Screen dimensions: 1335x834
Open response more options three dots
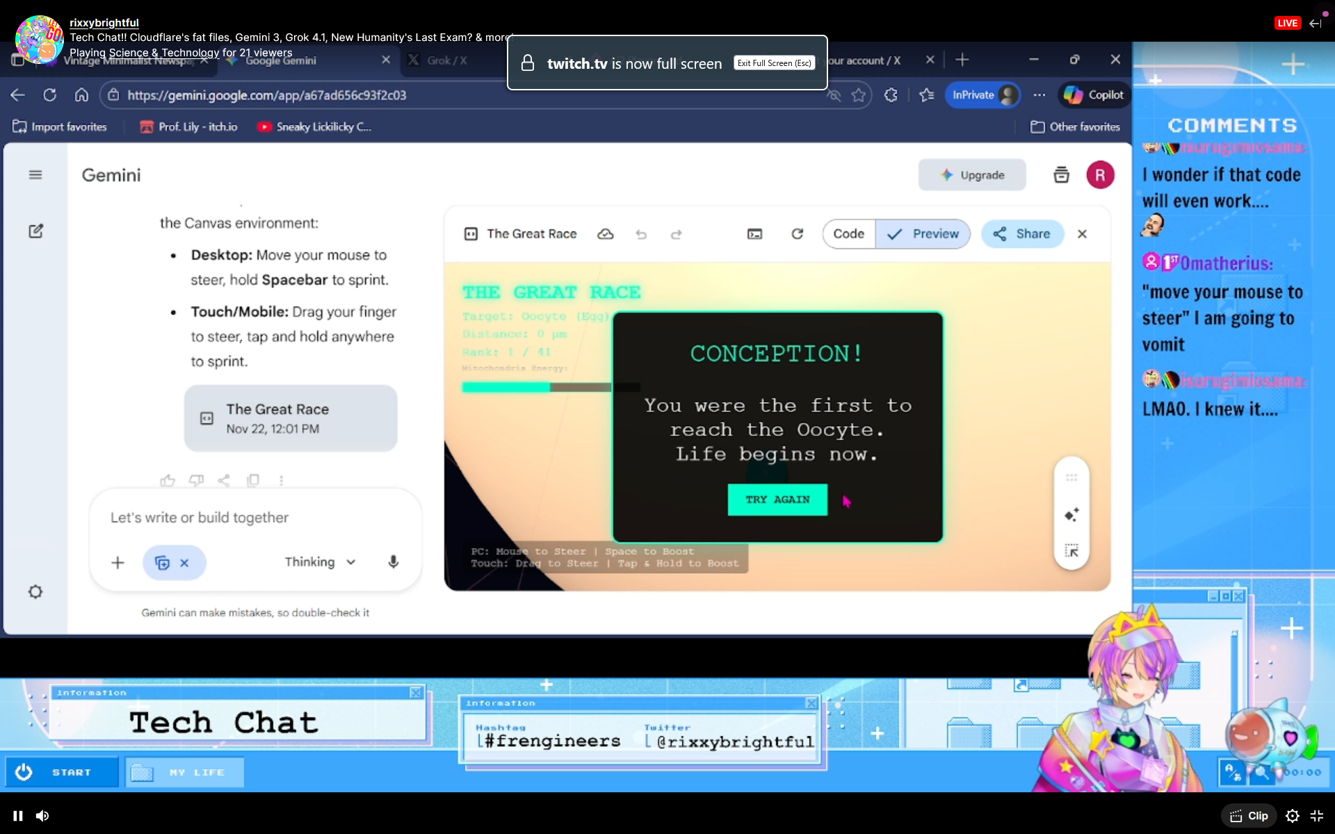tap(281, 480)
